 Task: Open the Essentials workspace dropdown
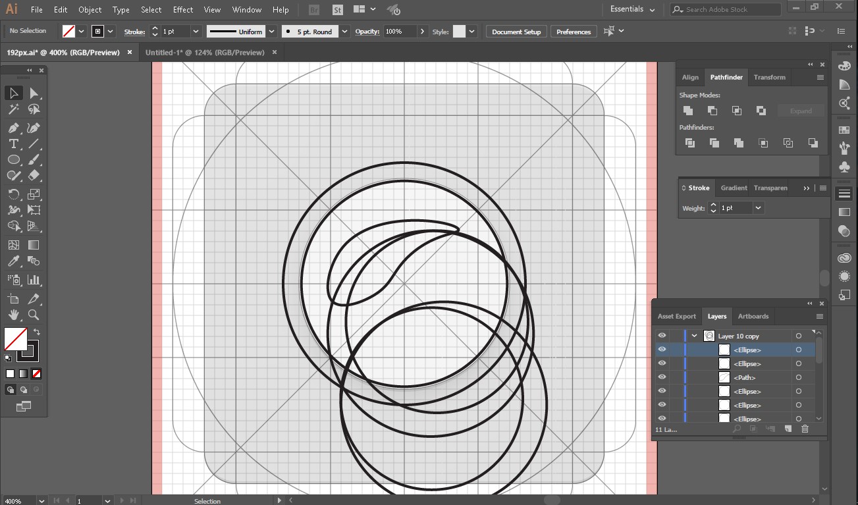click(633, 10)
